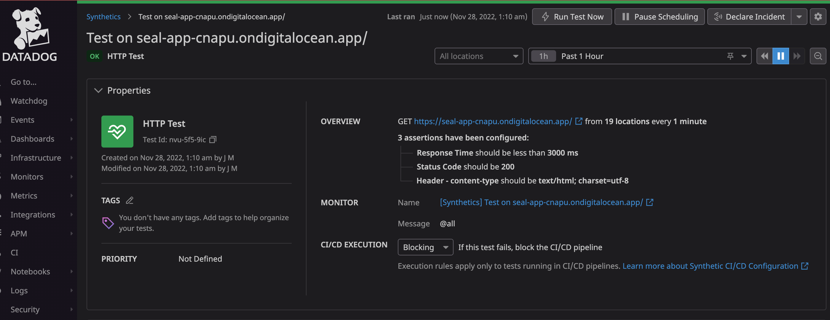Image resolution: width=830 pixels, height=320 pixels.
Task: Step time range backward
Action: [x=764, y=56]
